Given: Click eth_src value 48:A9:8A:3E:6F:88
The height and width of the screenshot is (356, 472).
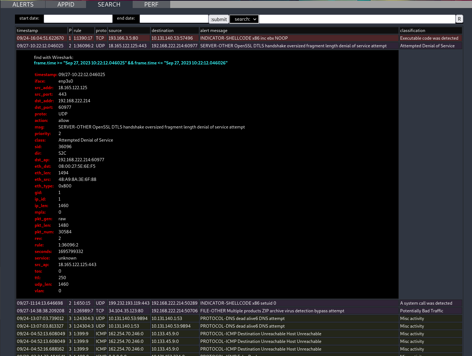Looking at the screenshot, I should (x=77, y=179).
